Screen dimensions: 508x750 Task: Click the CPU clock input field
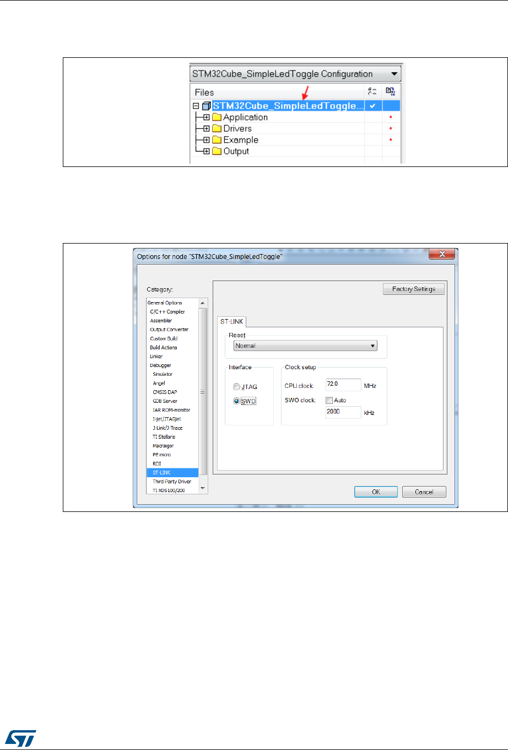pyautogui.click(x=343, y=385)
